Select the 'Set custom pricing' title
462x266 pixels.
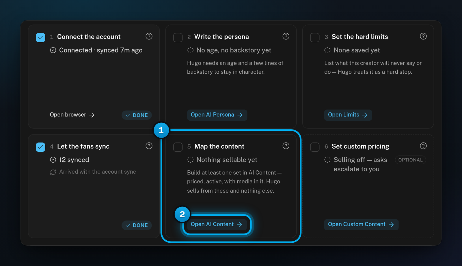pyautogui.click(x=360, y=147)
